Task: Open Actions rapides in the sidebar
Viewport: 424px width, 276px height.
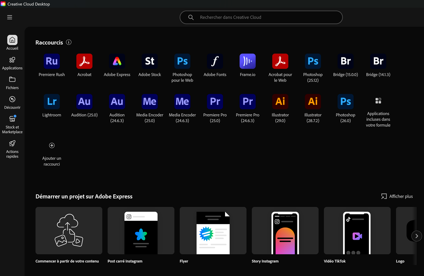Action: pos(12,149)
